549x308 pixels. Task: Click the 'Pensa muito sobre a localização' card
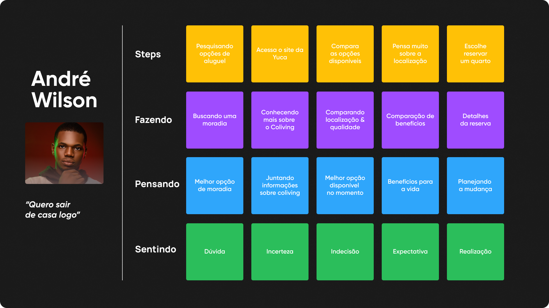click(x=410, y=54)
